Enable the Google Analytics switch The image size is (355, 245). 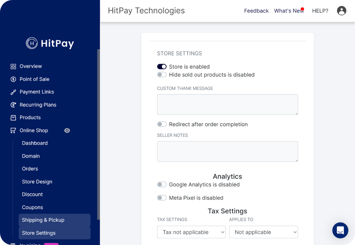click(162, 184)
